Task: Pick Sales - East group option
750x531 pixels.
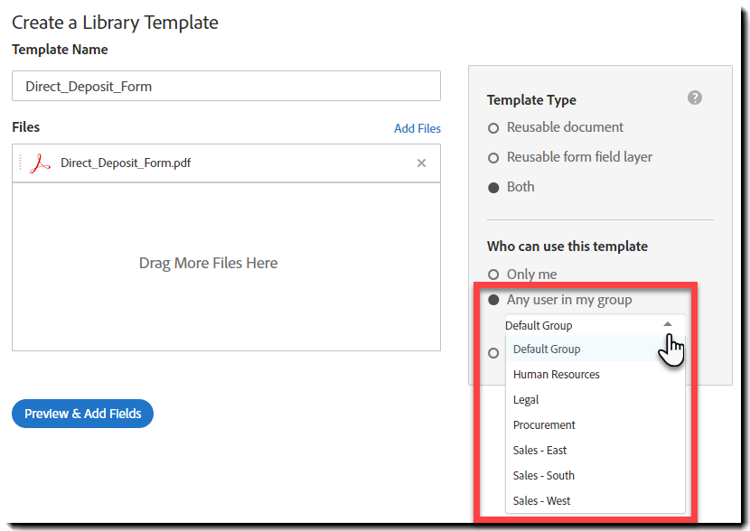Action: coord(539,451)
